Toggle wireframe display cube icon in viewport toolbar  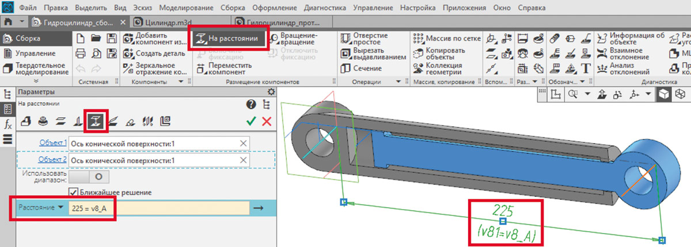pyautogui.click(x=679, y=94)
